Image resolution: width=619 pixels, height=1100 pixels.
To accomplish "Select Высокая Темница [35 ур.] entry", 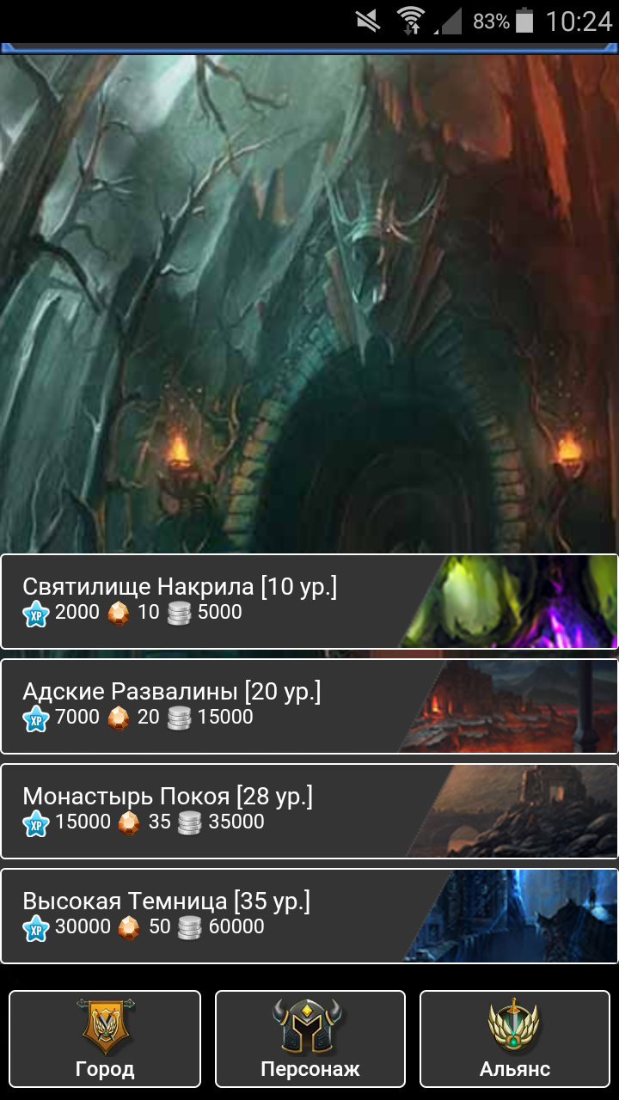I will point(309,916).
